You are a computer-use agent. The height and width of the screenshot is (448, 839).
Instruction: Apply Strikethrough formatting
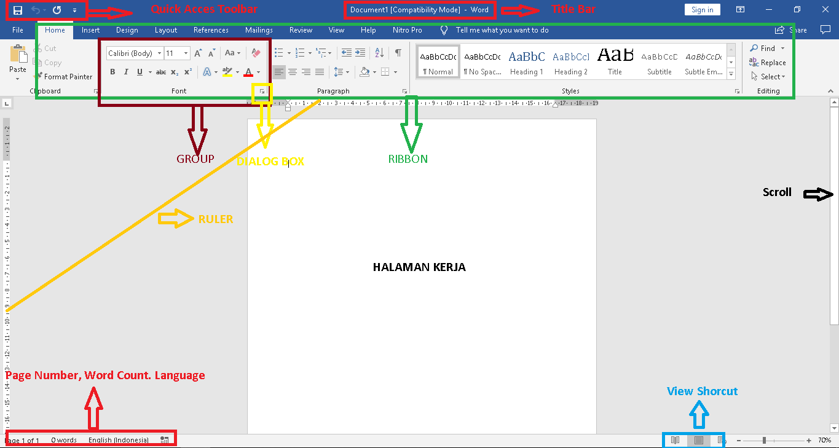[161, 72]
